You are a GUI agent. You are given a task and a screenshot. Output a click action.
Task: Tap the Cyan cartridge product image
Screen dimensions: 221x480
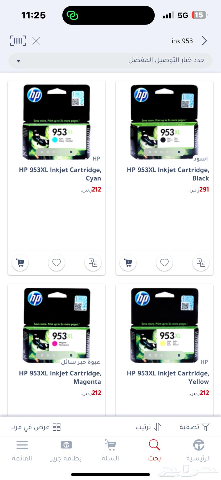pyautogui.click(x=56, y=122)
